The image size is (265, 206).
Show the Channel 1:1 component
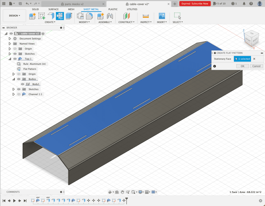[x=19, y=94]
